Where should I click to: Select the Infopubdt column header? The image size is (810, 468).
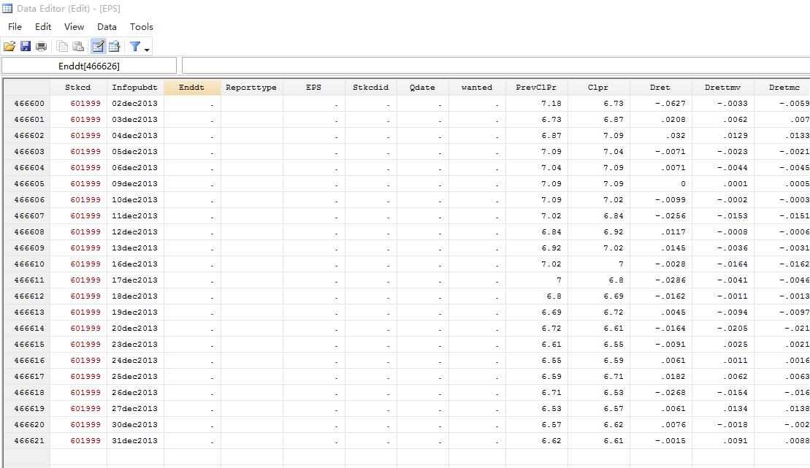click(x=135, y=88)
